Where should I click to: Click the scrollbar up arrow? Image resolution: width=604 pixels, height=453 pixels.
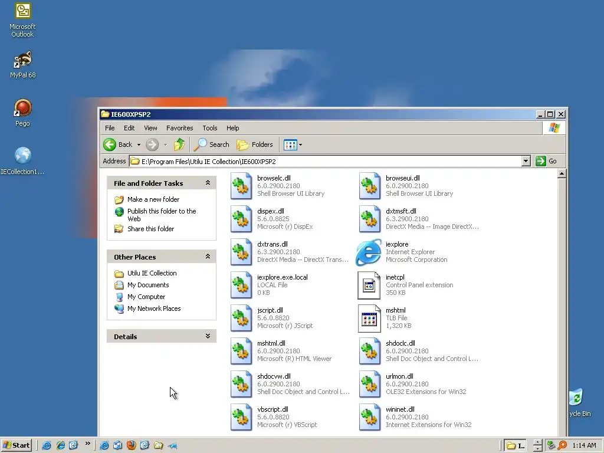562,174
